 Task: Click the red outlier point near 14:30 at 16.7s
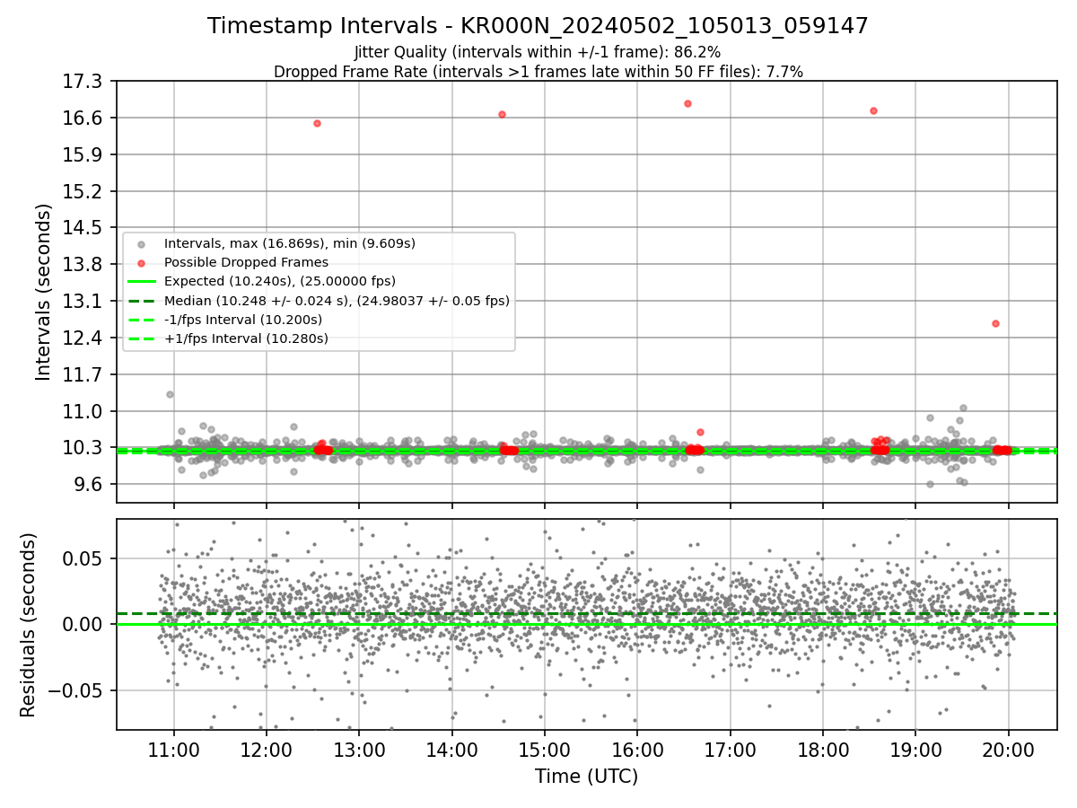[502, 114]
